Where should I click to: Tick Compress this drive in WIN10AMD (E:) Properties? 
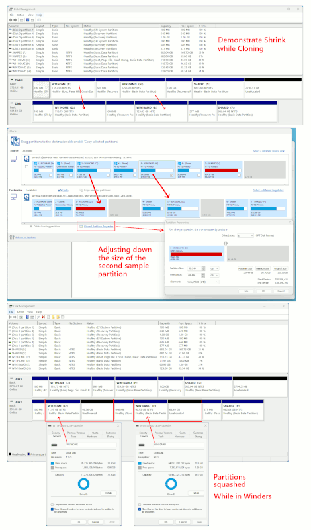(140, 504)
